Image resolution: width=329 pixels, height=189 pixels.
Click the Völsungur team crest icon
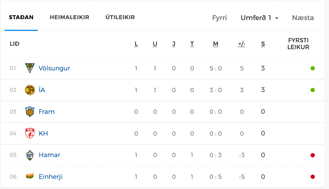click(30, 68)
